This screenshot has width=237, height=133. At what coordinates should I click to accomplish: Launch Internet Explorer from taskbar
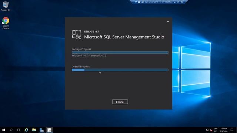26,130
